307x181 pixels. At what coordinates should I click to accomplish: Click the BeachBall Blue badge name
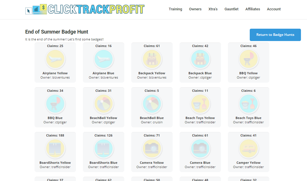pyautogui.click(x=152, y=118)
